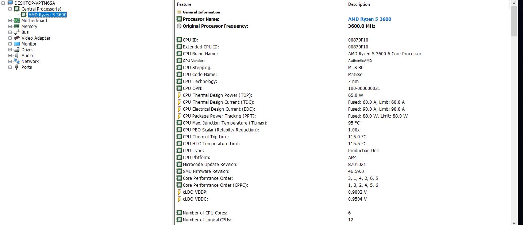Select the Matisse code name value
Image resolution: width=523 pixels, height=225 pixels.
click(x=355, y=74)
